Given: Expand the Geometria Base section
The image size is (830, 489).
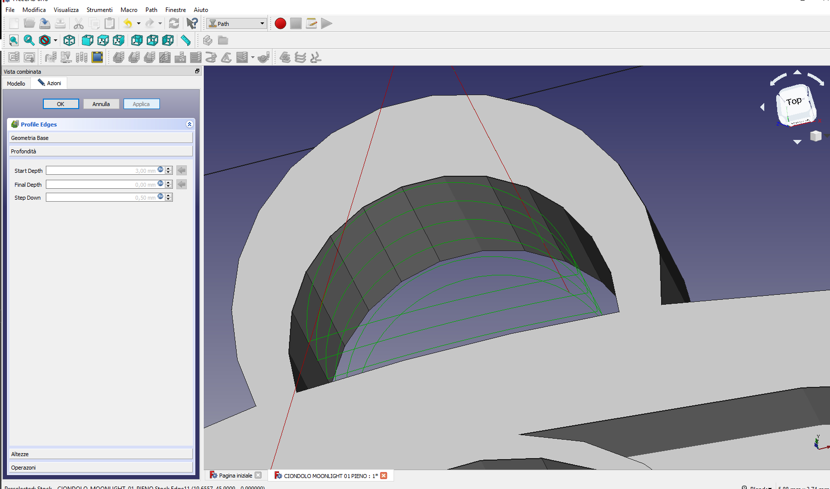Looking at the screenshot, I should (101, 138).
